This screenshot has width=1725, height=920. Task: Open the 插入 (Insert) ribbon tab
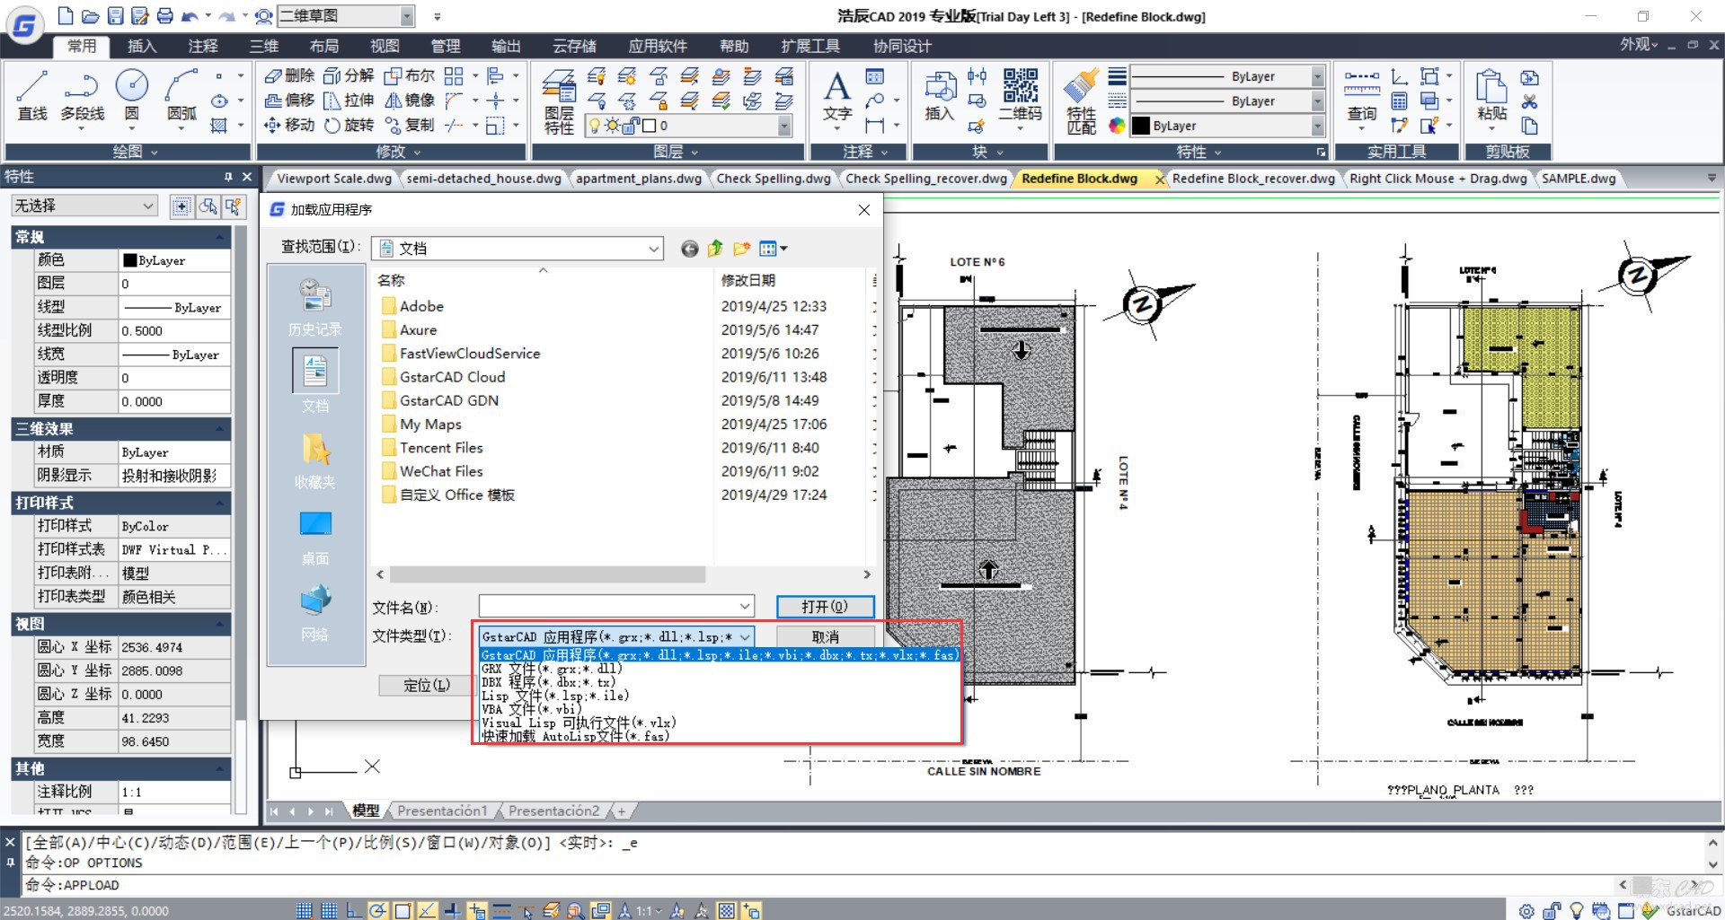[x=142, y=46]
